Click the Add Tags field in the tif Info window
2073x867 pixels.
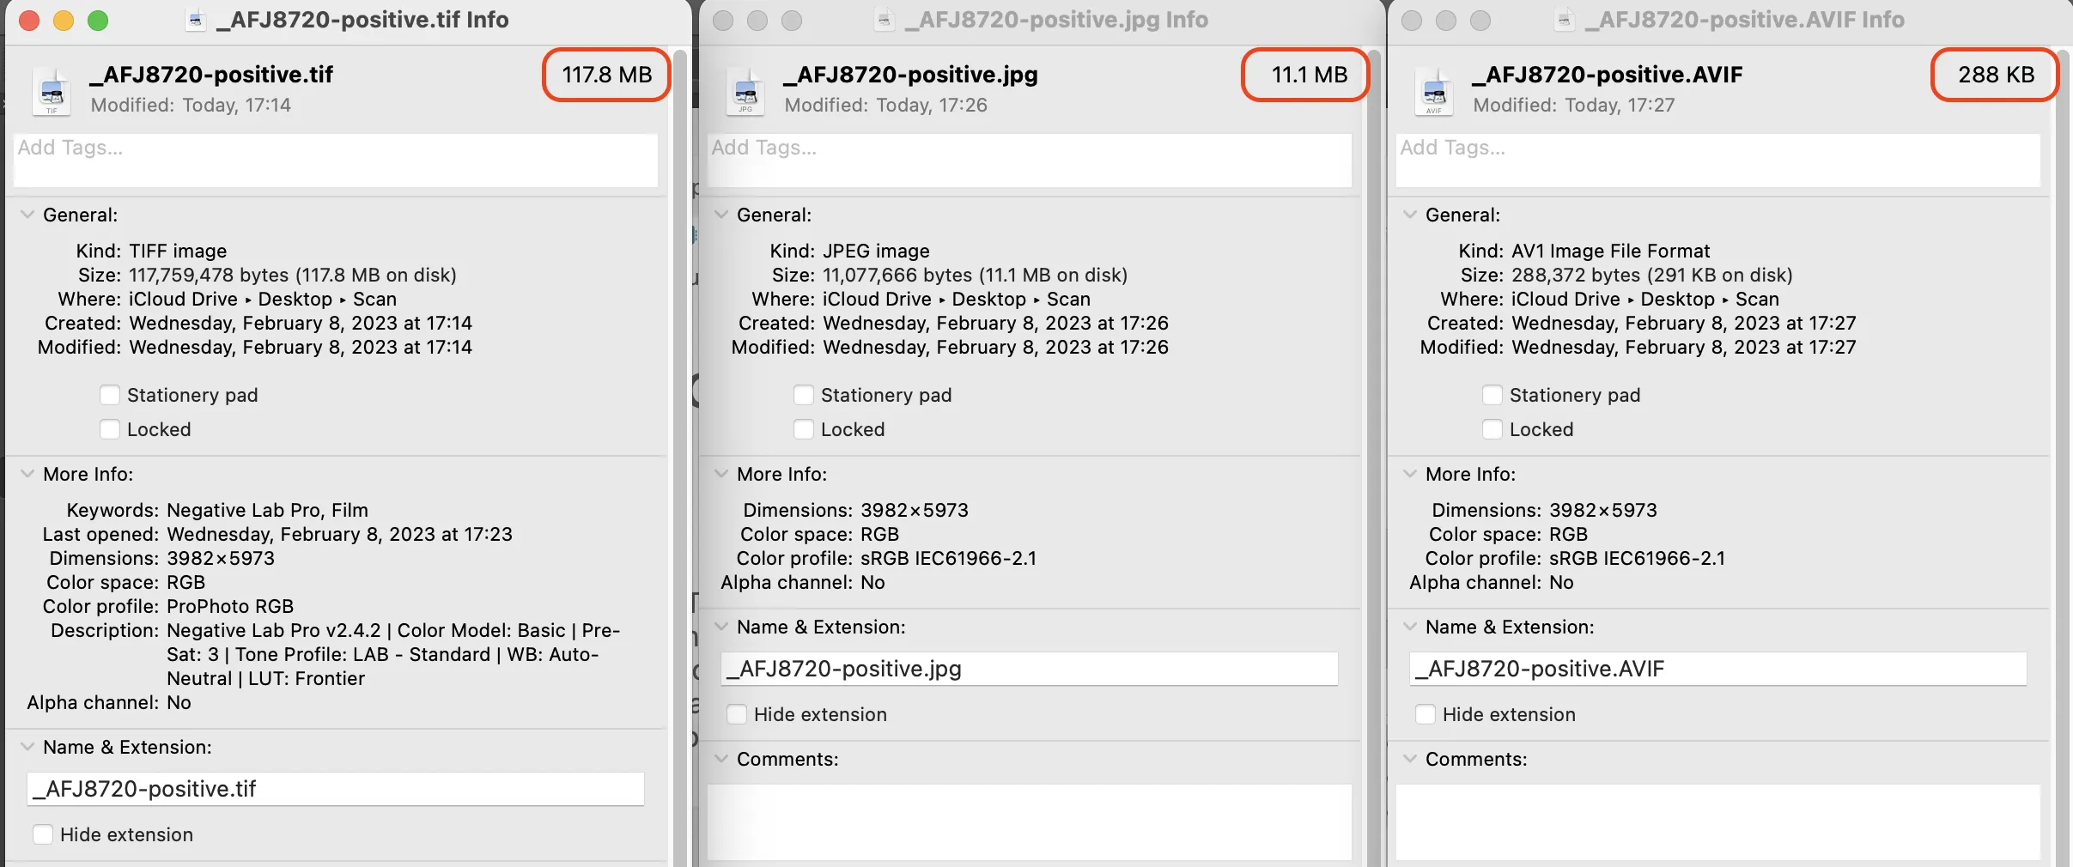pos(336,160)
